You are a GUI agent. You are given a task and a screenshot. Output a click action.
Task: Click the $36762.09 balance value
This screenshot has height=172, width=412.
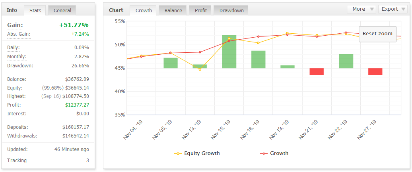pyautogui.click(x=76, y=79)
